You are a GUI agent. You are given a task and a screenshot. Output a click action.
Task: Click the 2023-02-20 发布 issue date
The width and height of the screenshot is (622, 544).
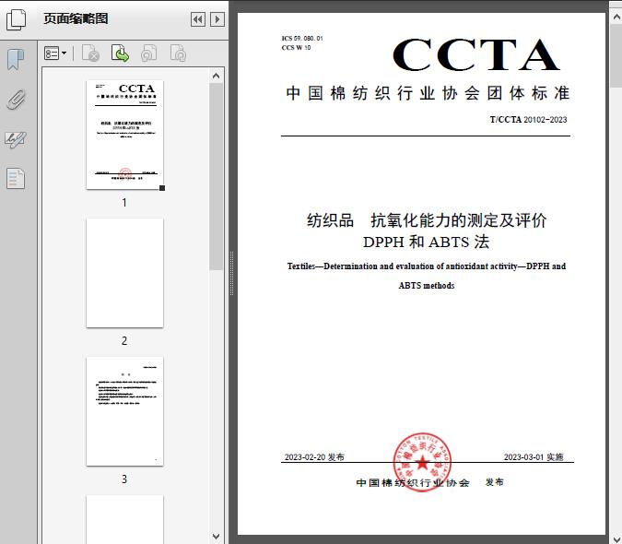(314, 457)
